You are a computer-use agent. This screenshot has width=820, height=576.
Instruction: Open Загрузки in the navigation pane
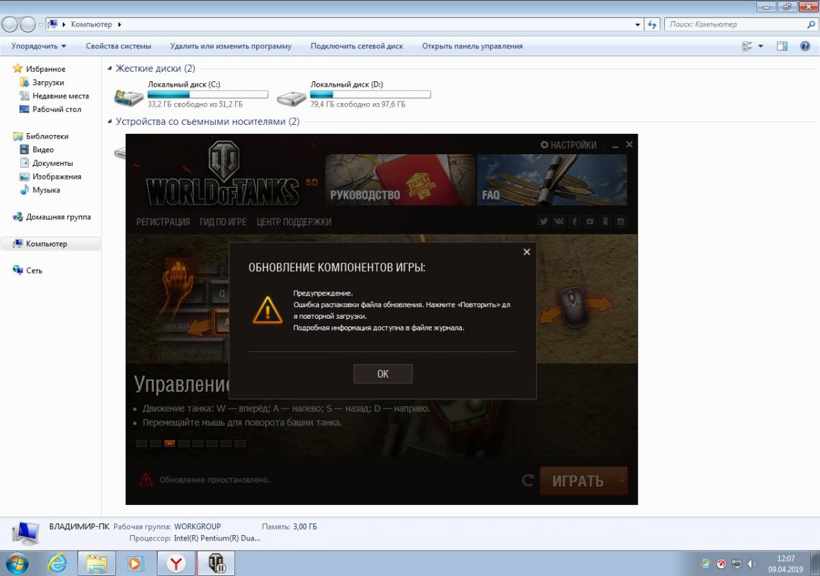pos(48,83)
